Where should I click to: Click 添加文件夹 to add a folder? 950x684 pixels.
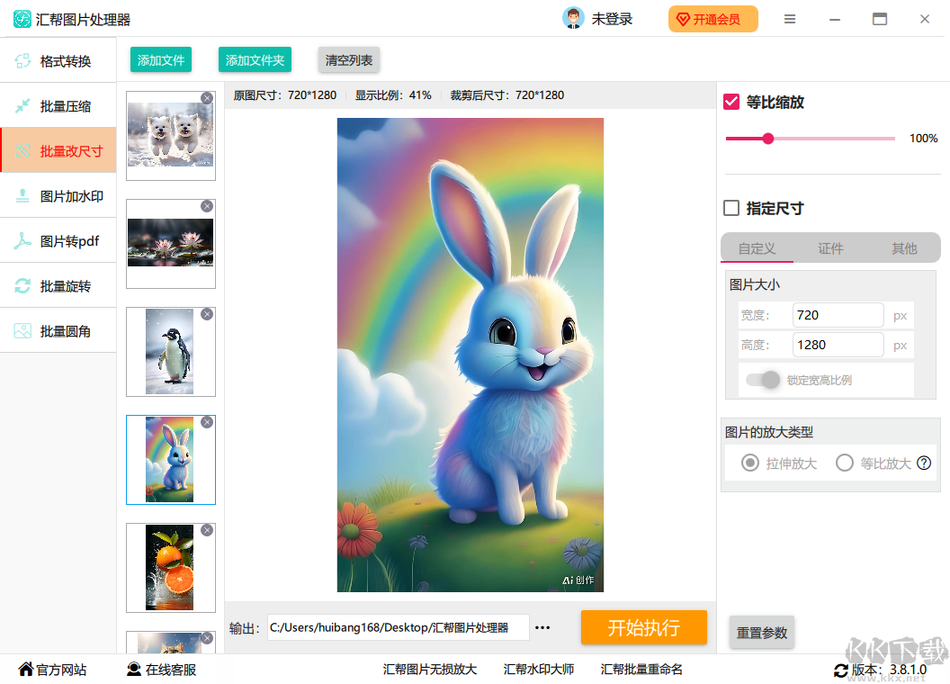pyautogui.click(x=255, y=58)
